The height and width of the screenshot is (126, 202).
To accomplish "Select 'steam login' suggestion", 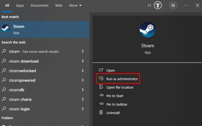I will pyautogui.click(x=45, y=109).
